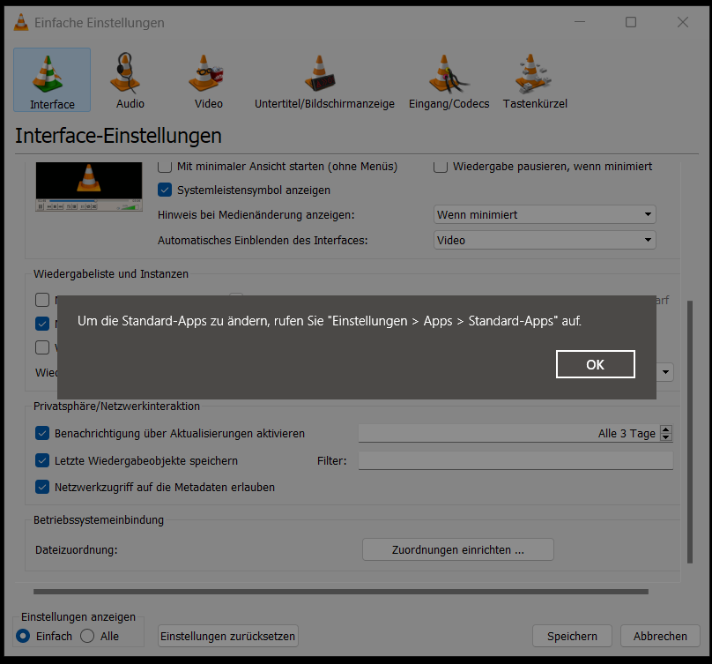Open Untertitel/Bildschirmanzeige settings icon
712x664 pixels.
(320, 73)
